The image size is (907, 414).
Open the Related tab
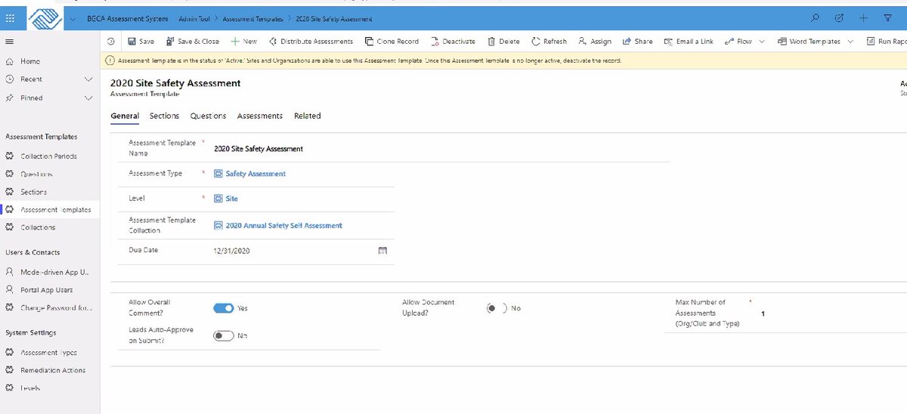[308, 116]
